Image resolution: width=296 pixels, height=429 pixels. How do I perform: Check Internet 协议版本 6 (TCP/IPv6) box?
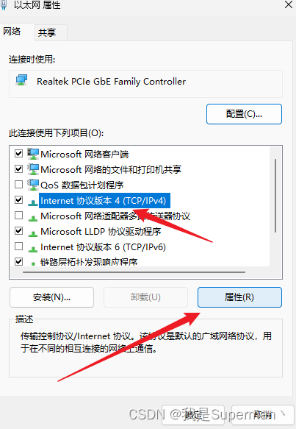[x=18, y=247]
